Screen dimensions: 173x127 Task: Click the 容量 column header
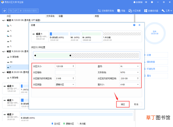coord(61,16)
